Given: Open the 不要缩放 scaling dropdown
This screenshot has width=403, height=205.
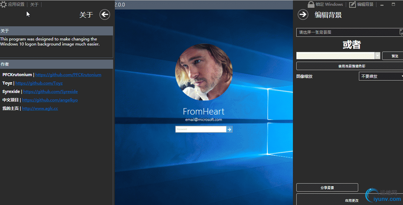Looking at the screenshot, I should (x=381, y=76).
